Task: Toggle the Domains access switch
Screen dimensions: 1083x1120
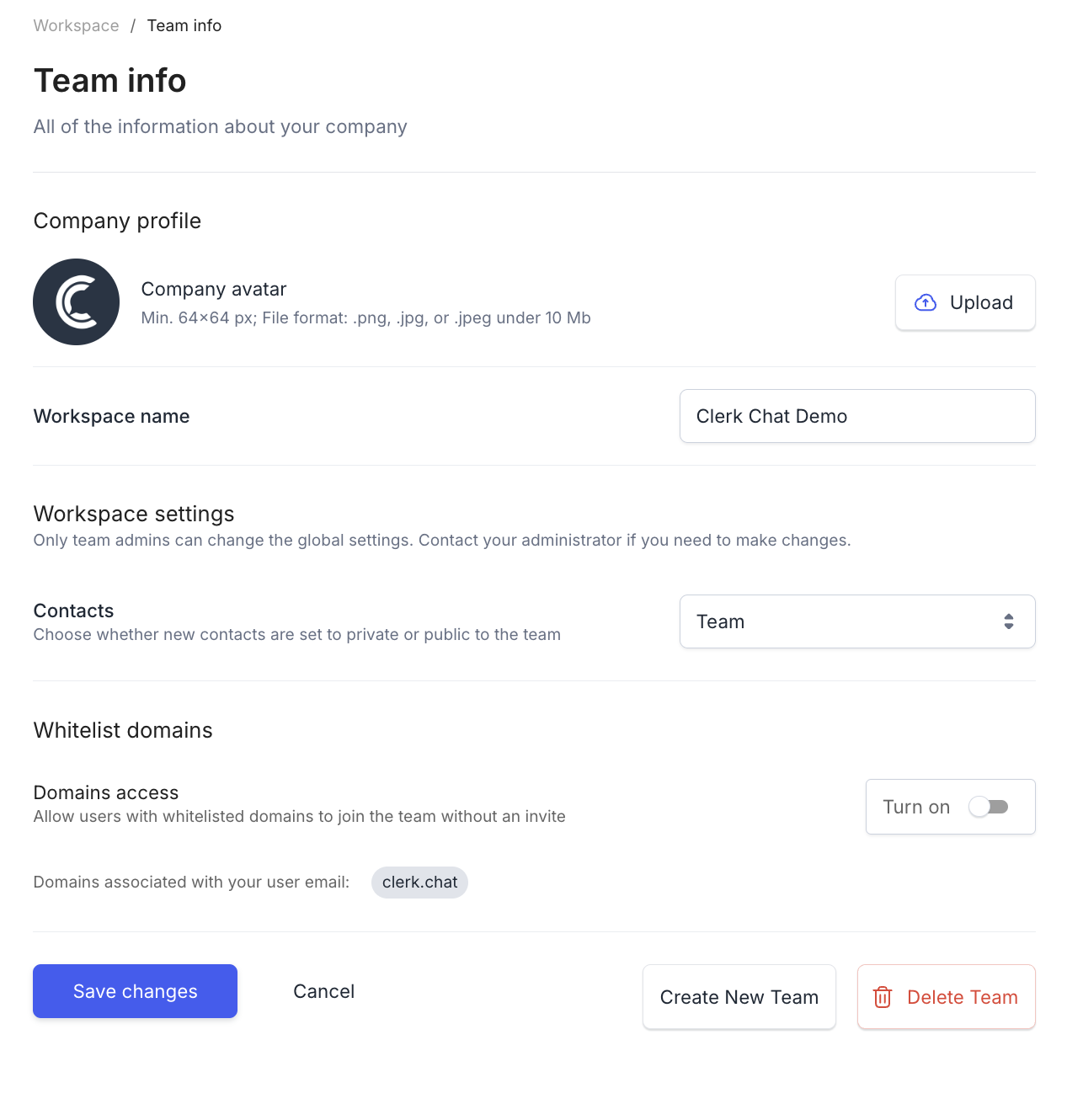Action: pos(988,807)
